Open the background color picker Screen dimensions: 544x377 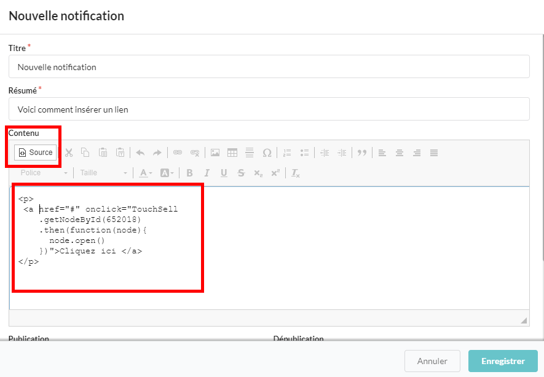click(167, 173)
